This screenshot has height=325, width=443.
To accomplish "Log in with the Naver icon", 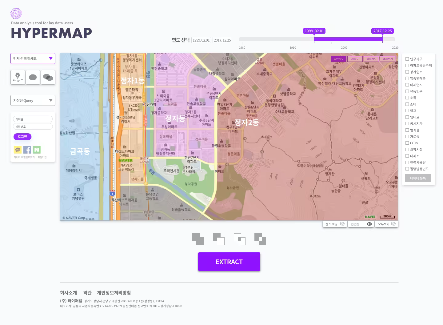I will (37, 150).
